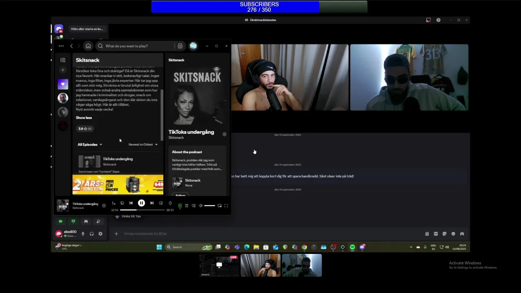Click the 3.9 star rating badge
521x293 pixels.
pyautogui.click(x=85, y=129)
